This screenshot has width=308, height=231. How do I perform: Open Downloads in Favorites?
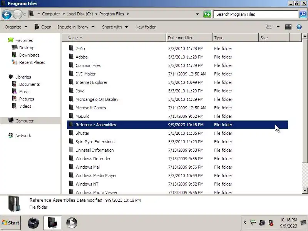coord(29,55)
